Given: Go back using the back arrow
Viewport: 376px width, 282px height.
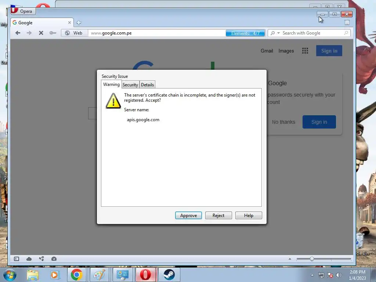Looking at the screenshot, I should coord(18,33).
